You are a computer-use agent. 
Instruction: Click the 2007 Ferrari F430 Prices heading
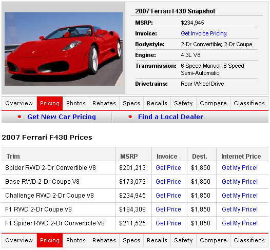point(47,138)
